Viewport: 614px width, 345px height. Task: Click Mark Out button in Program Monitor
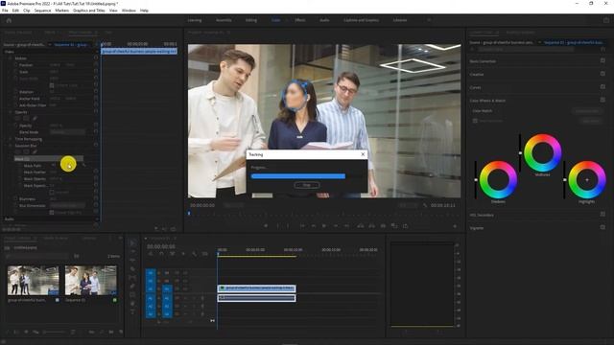coord(289,226)
